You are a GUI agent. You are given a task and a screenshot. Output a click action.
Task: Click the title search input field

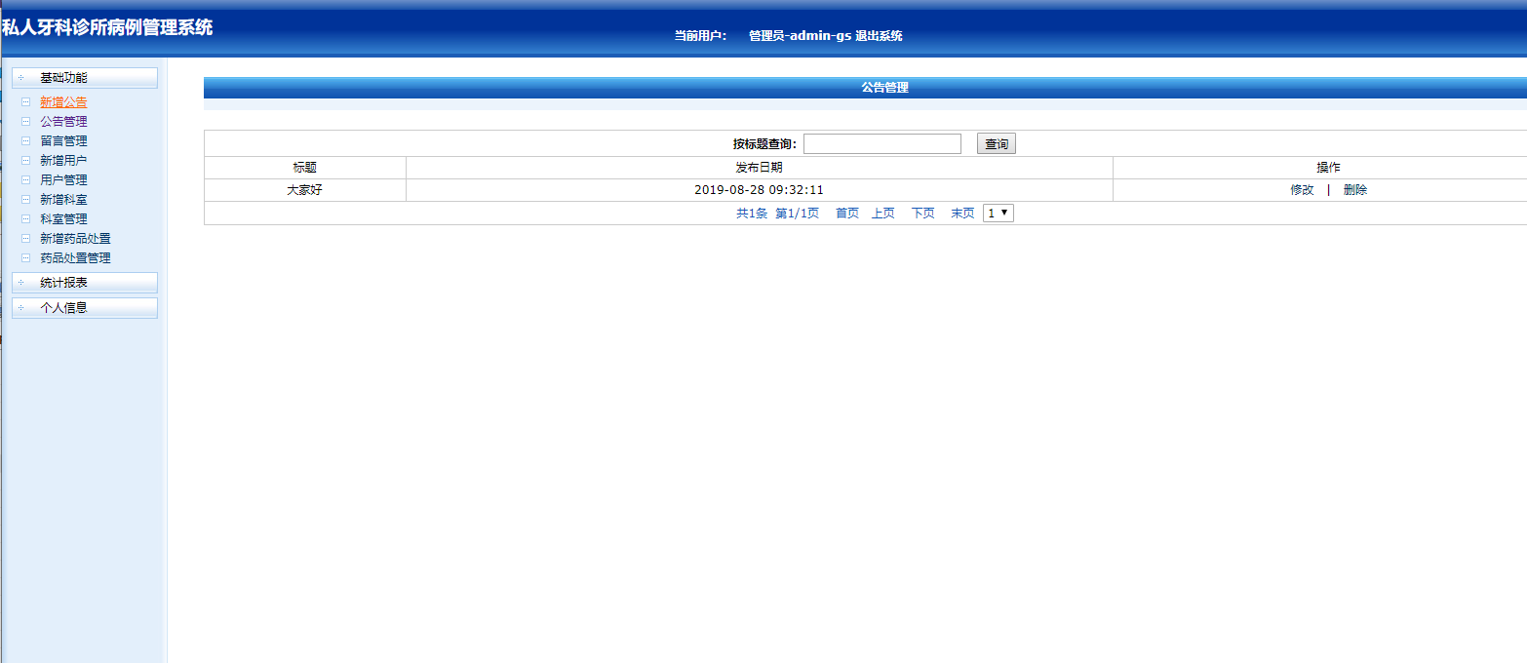(x=881, y=142)
